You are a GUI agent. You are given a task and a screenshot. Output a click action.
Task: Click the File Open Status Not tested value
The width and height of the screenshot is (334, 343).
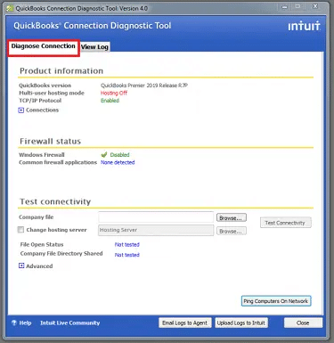tap(127, 245)
